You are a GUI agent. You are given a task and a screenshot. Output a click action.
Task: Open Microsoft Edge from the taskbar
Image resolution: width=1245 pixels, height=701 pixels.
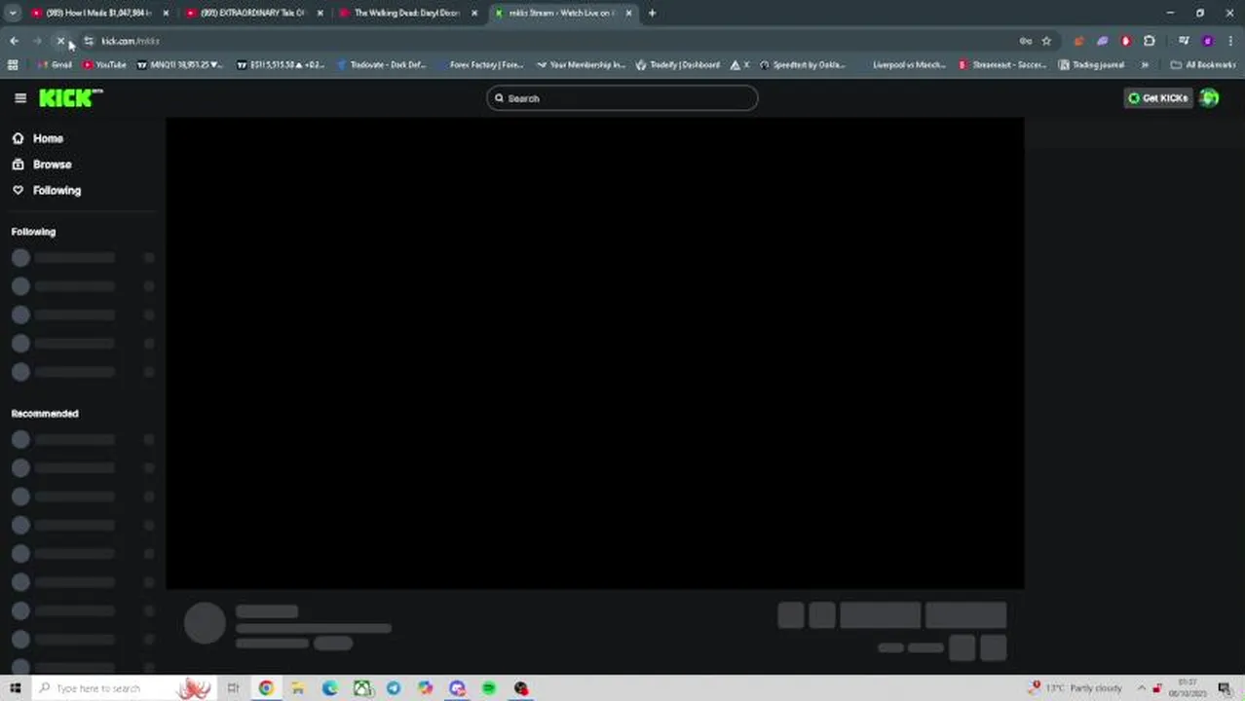click(x=330, y=688)
